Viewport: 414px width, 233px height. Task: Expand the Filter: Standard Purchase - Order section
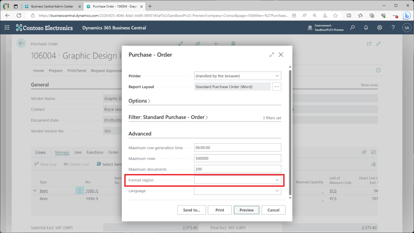point(168,117)
